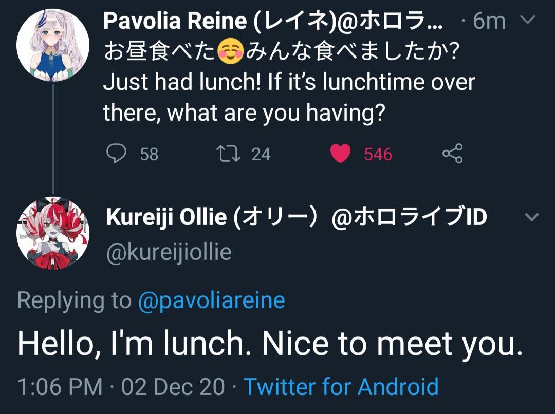Open Kureiji Ollie's profile picture
Viewport: 555px width, 414px height.
(x=53, y=232)
